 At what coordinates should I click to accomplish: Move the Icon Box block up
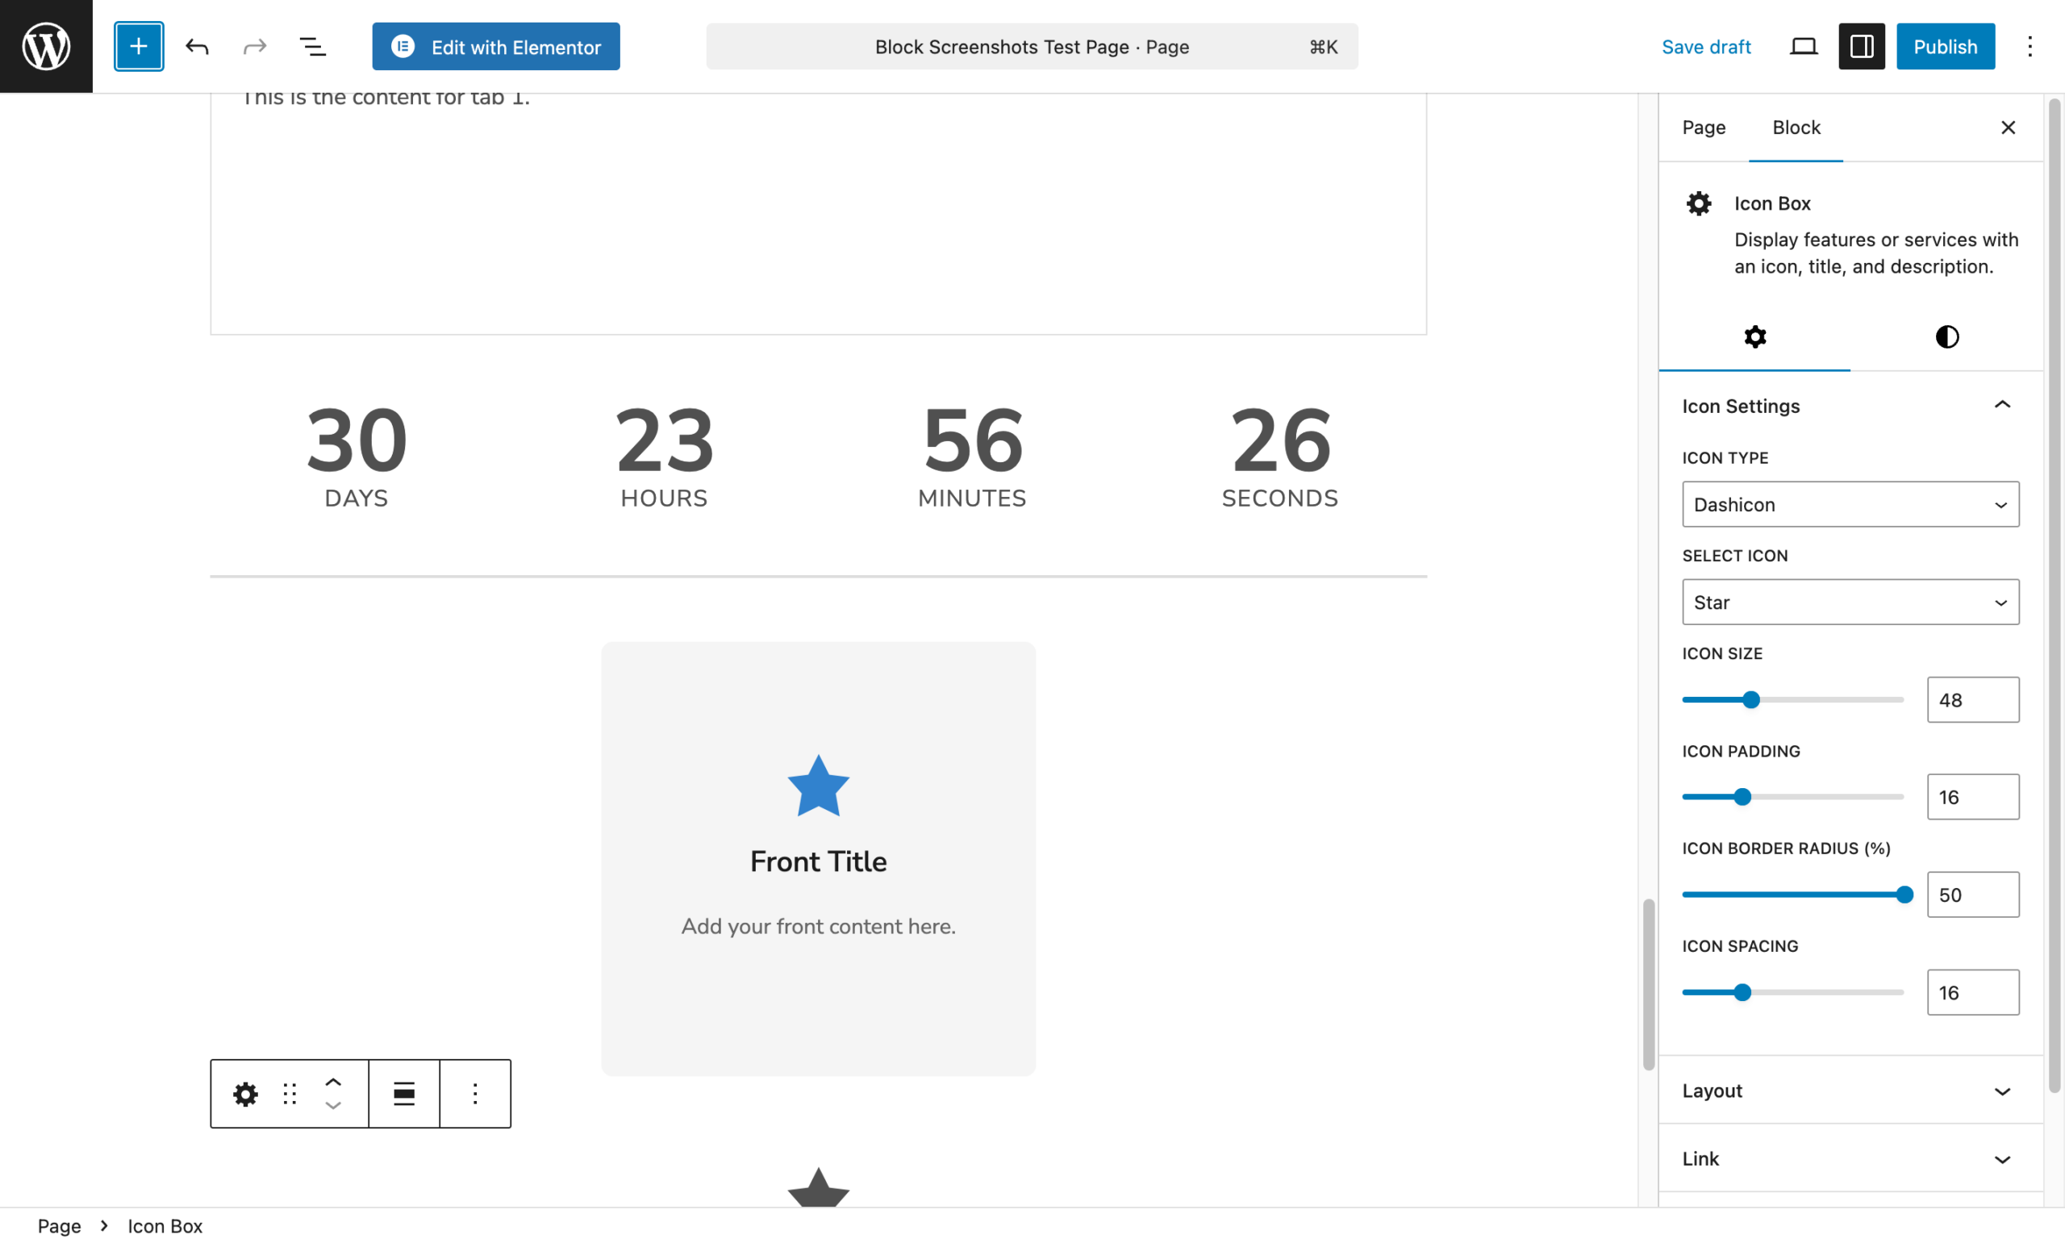point(332,1081)
